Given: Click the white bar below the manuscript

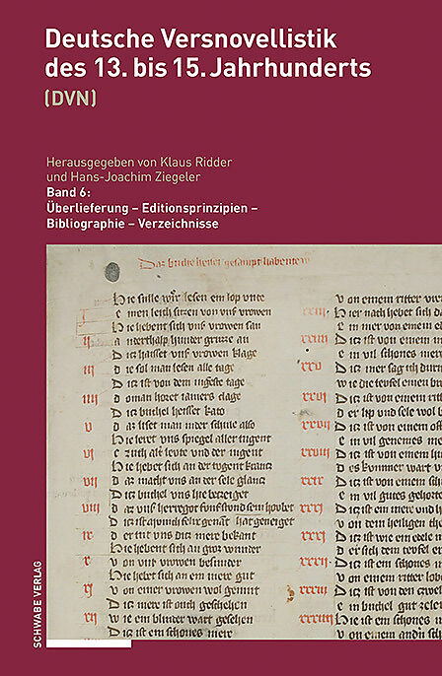Looking at the screenshot, I should pyautogui.click(x=89, y=643).
